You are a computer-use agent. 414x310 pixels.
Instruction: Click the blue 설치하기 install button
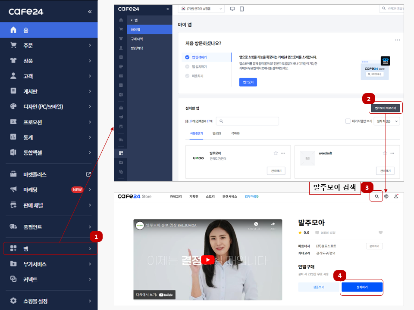pos(362,287)
